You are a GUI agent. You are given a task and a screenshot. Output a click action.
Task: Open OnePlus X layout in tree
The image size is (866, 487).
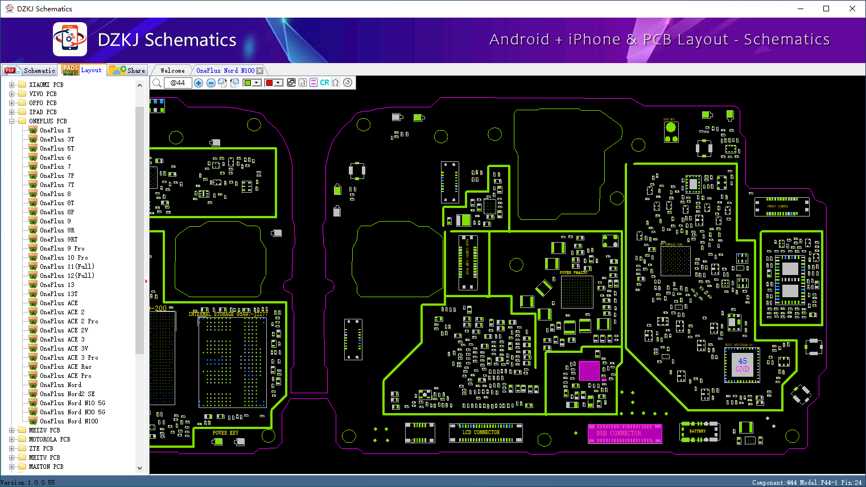55,130
